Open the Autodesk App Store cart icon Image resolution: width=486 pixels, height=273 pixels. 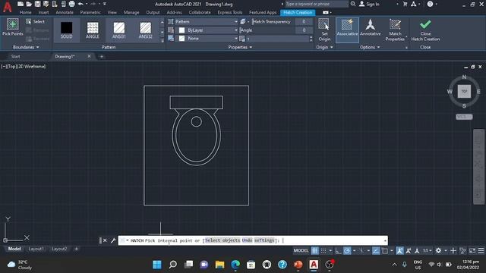pyautogui.click(x=405, y=4)
